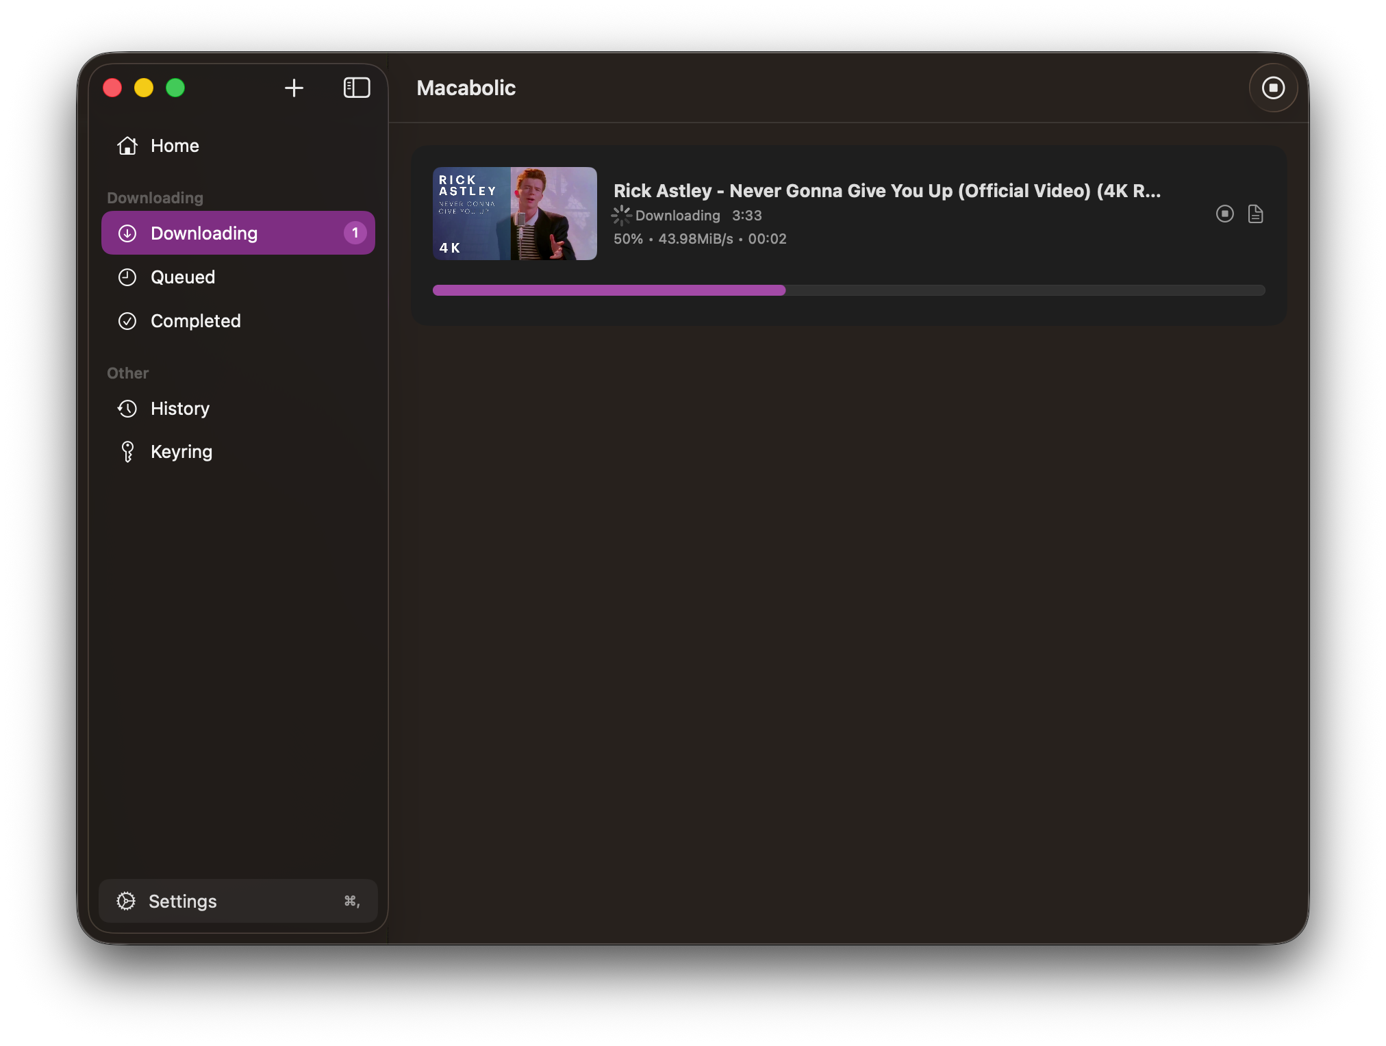Open the download log document icon

pos(1255,214)
